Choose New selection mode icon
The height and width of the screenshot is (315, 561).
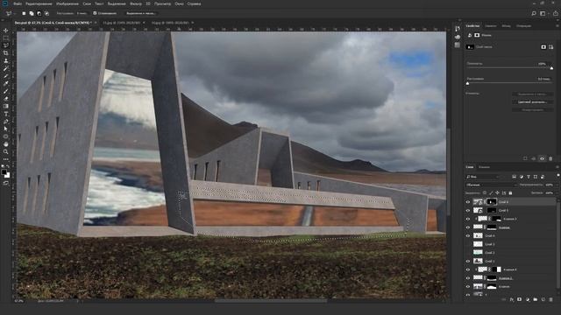pyautogui.click(x=24, y=13)
